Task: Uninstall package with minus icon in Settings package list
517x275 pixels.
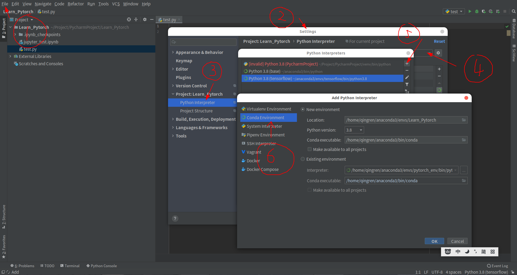Action: (439, 76)
